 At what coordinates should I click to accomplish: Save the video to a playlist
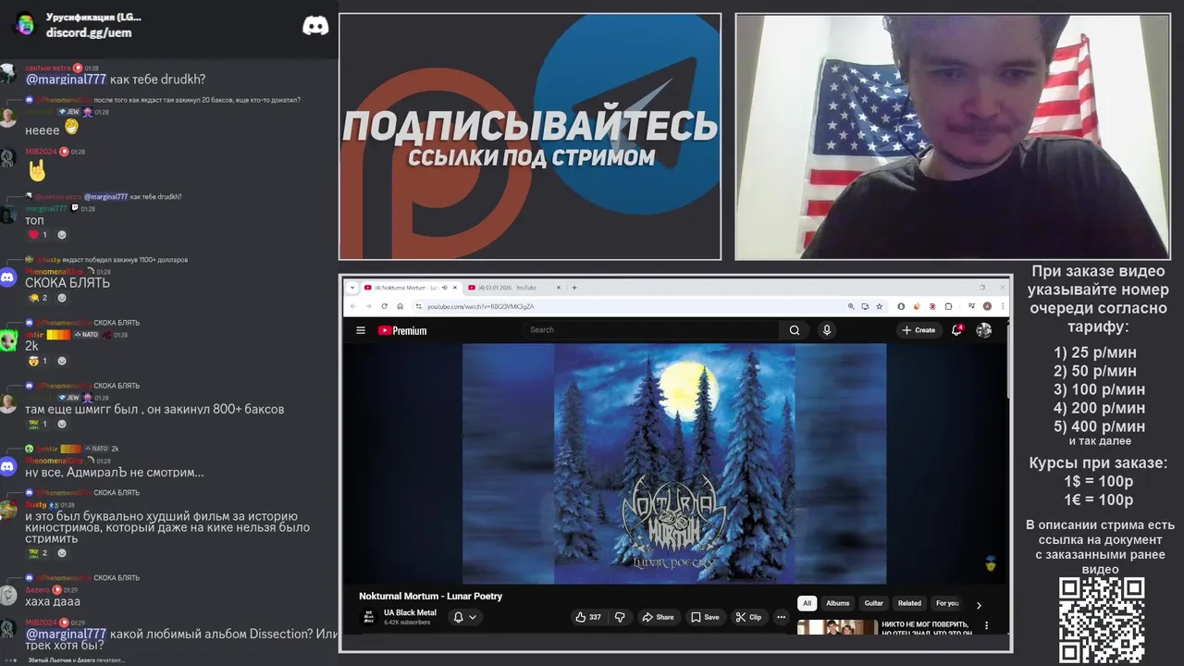point(705,617)
